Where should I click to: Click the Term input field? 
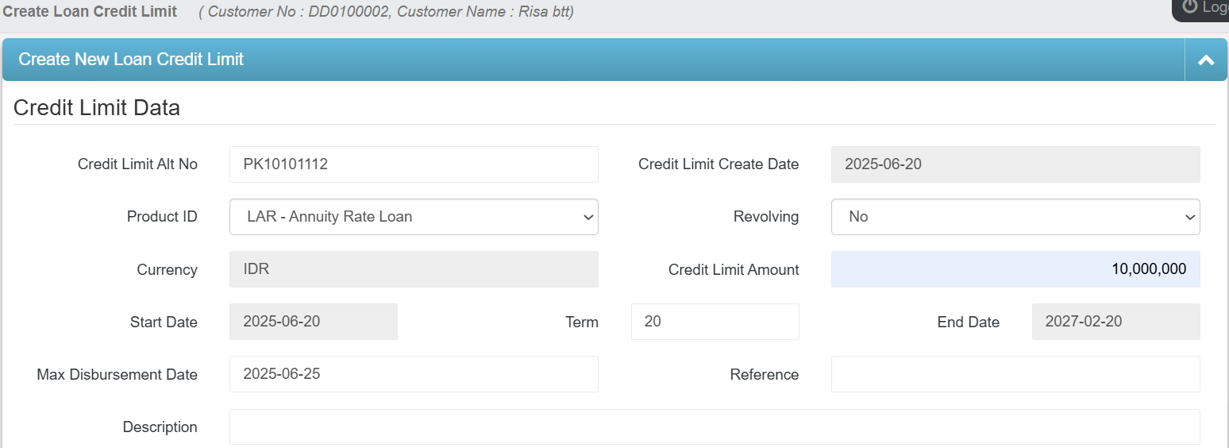(715, 322)
